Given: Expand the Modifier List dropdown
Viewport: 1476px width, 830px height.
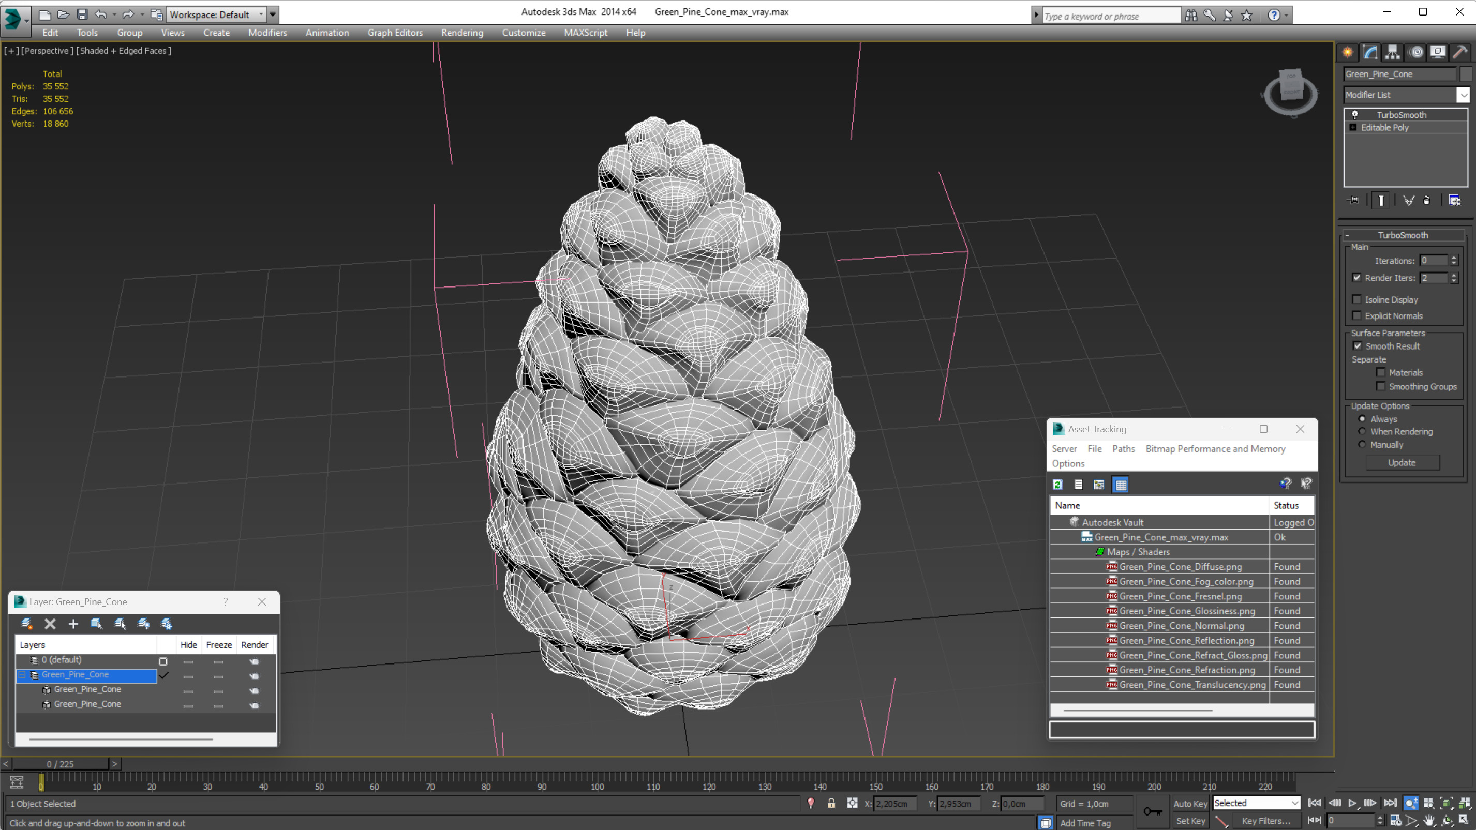Looking at the screenshot, I should (x=1463, y=94).
